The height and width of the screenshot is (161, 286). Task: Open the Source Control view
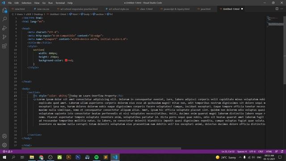pos(4,37)
